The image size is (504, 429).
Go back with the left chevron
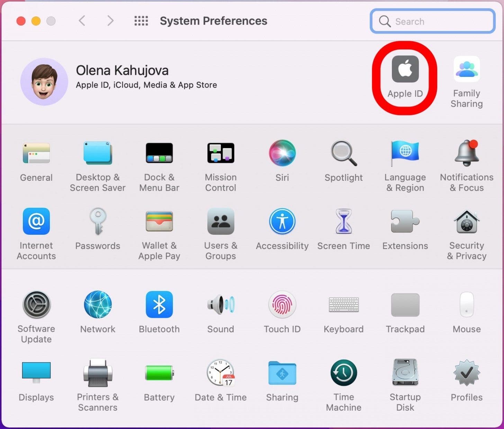[82, 21]
